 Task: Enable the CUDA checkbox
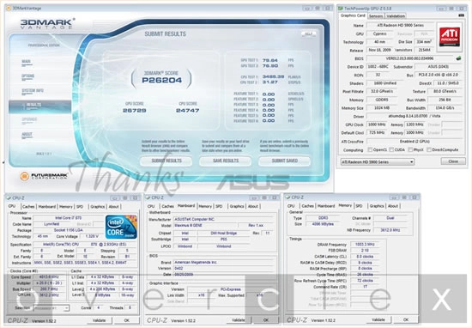tap(391, 149)
